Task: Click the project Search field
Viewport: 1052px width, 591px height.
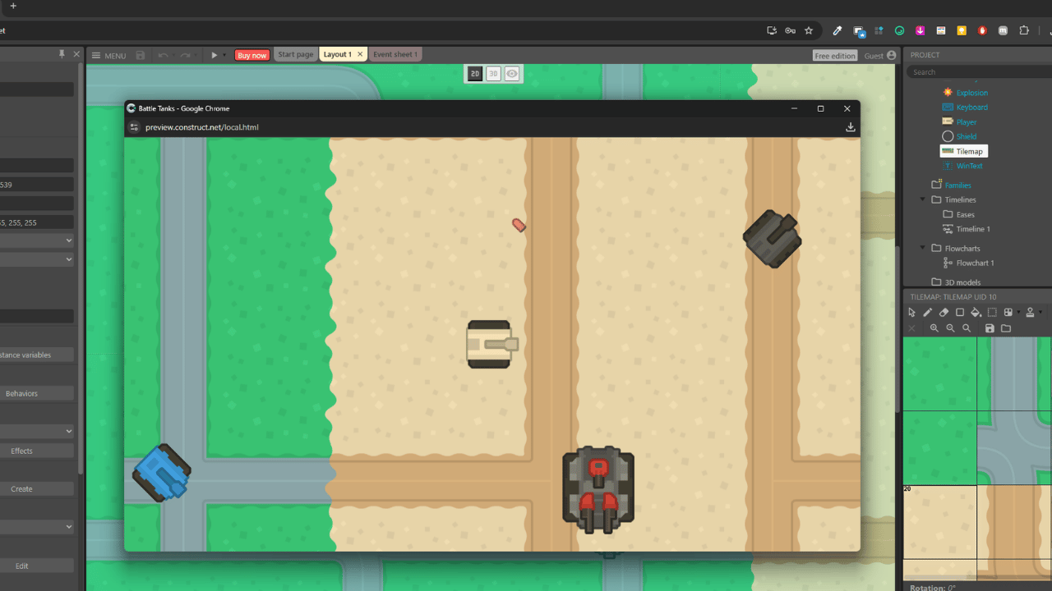Action: tap(978, 72)
